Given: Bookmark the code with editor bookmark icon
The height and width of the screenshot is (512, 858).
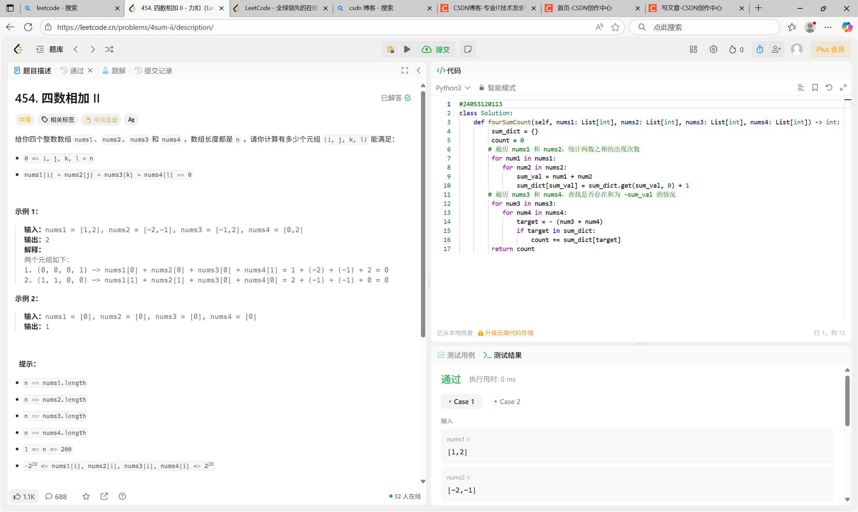Looking at the screenshot, I should [815, 88].
